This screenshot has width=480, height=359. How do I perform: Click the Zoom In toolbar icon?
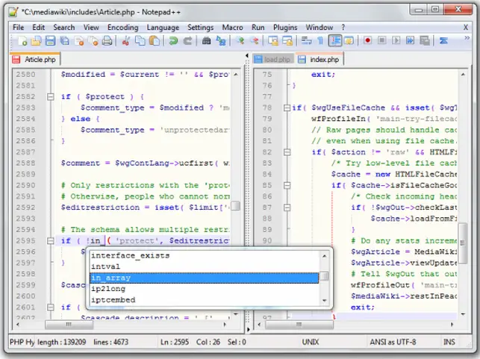pos(240,41)
